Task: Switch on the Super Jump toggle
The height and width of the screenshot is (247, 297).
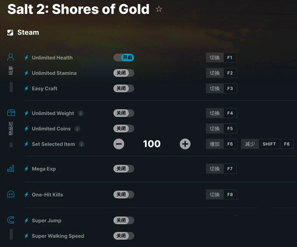Action: [x=124, y=220]
